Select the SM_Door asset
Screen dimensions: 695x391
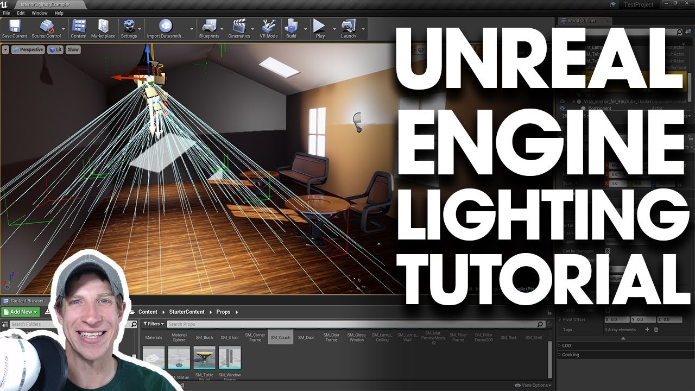point(306,337)
